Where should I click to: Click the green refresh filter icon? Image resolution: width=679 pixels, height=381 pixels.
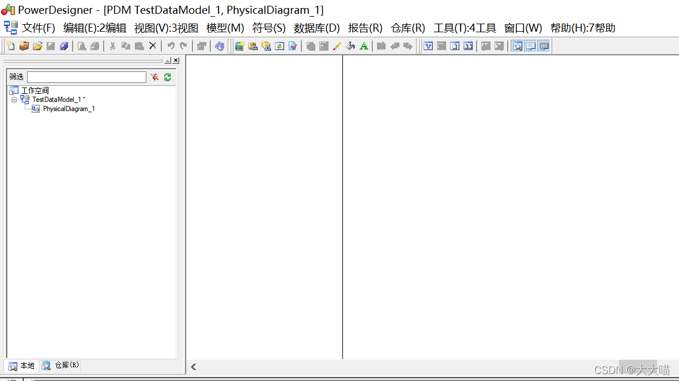[168, 77]
